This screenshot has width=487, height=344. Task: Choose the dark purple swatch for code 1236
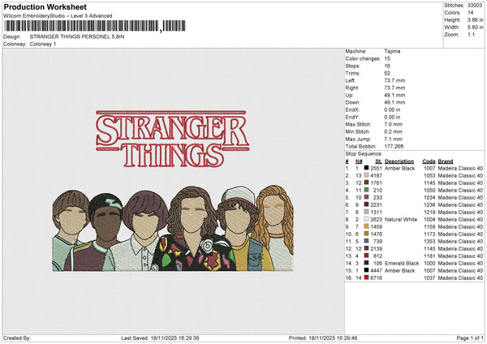[x=367, y=204]
